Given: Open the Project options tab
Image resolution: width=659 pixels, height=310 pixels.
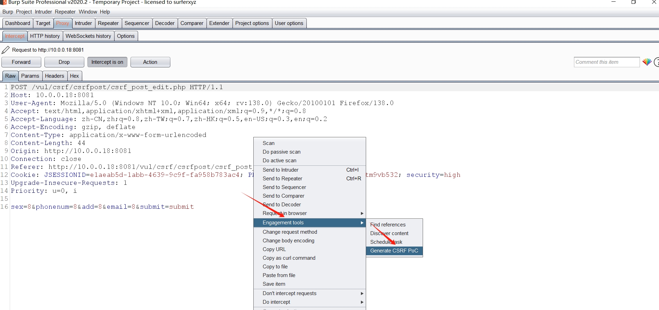Looking at the screenshot, I should (x=252, y=23).
